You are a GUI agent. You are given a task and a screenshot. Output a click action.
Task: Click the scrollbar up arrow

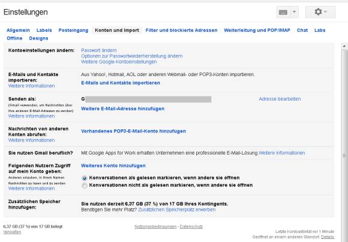coord(344,46)
